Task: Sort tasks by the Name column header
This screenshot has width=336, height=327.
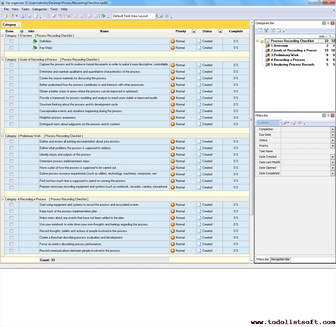Action: click(104, 31)
